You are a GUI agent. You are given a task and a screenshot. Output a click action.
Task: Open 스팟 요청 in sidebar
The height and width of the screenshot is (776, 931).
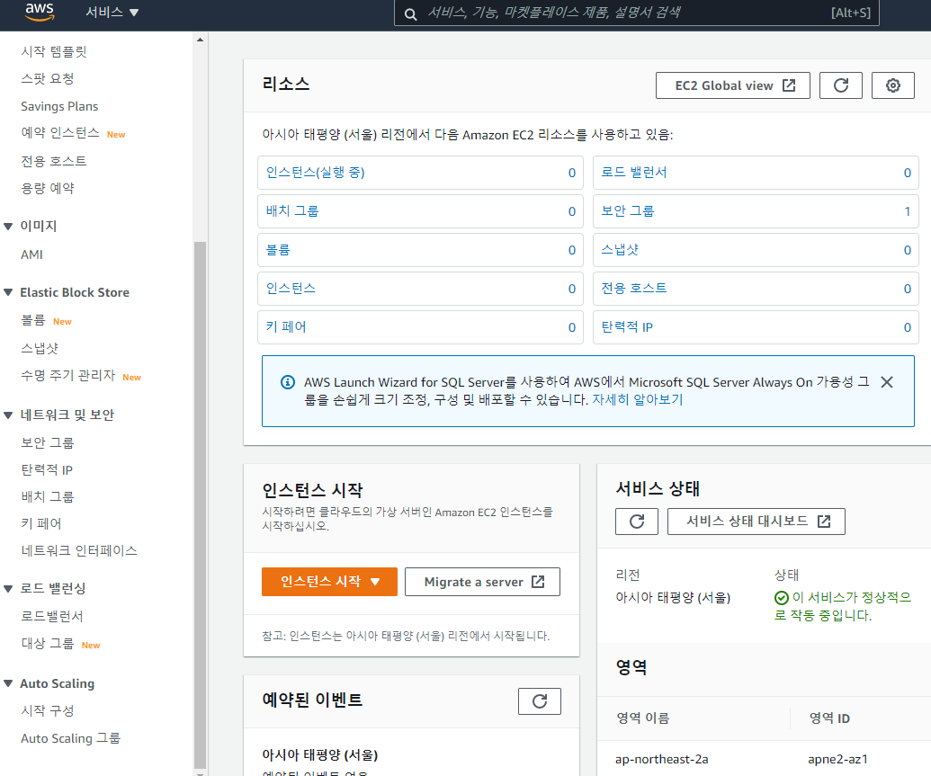(48, 78)
